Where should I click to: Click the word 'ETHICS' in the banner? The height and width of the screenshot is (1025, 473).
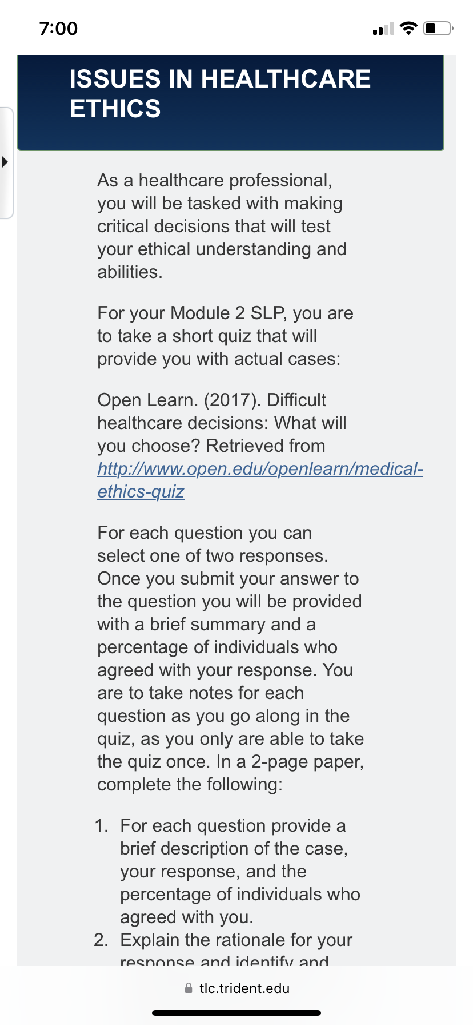[x=115, y=109]
